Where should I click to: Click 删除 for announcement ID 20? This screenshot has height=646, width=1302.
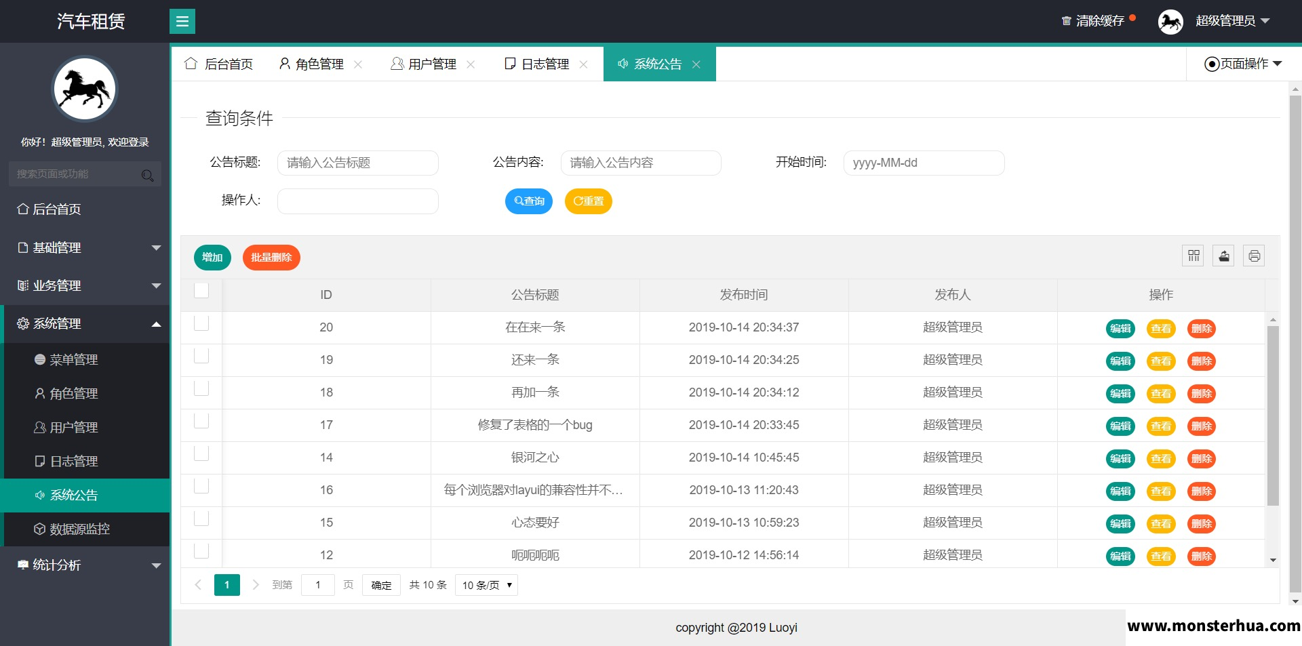pyautogui.click(x=1202, y=329)
